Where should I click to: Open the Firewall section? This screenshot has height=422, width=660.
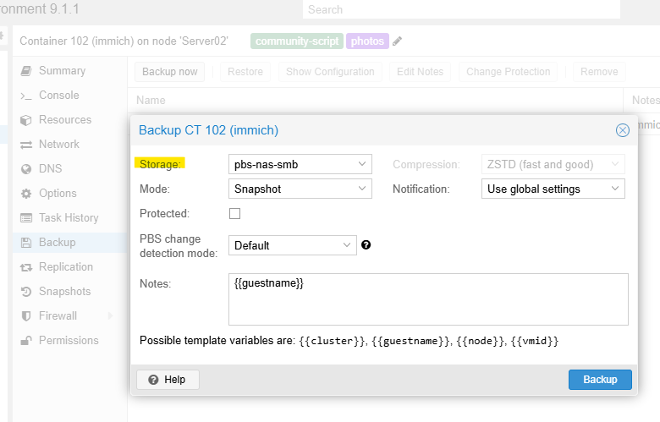[58, 316]
